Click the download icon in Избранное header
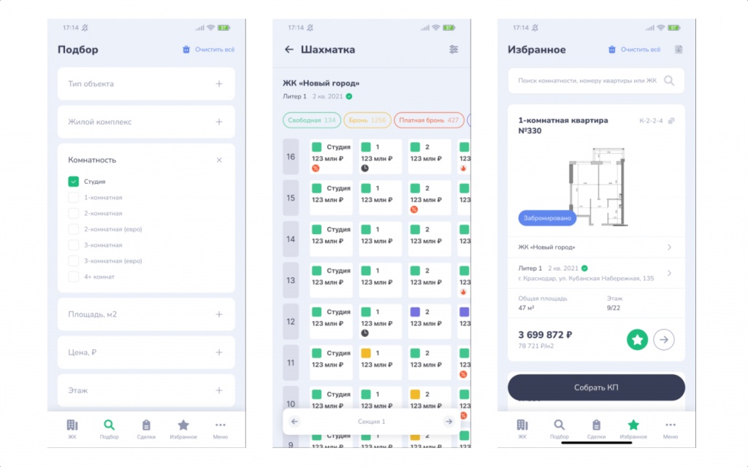Image resolution: width=748 pixels, height=467 pixels. pyautogui.click(x=679, y=49)
